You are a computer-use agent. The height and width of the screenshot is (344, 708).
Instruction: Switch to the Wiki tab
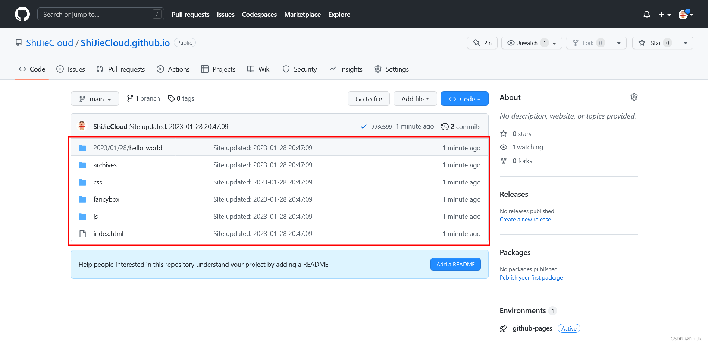point(259,69)
